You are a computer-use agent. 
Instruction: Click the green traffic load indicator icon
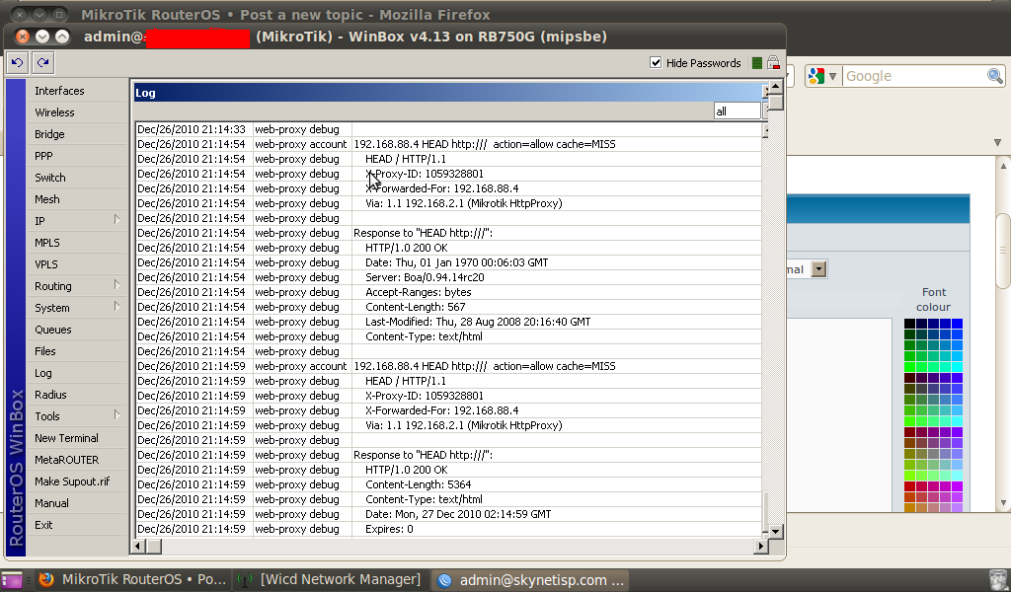757,63
